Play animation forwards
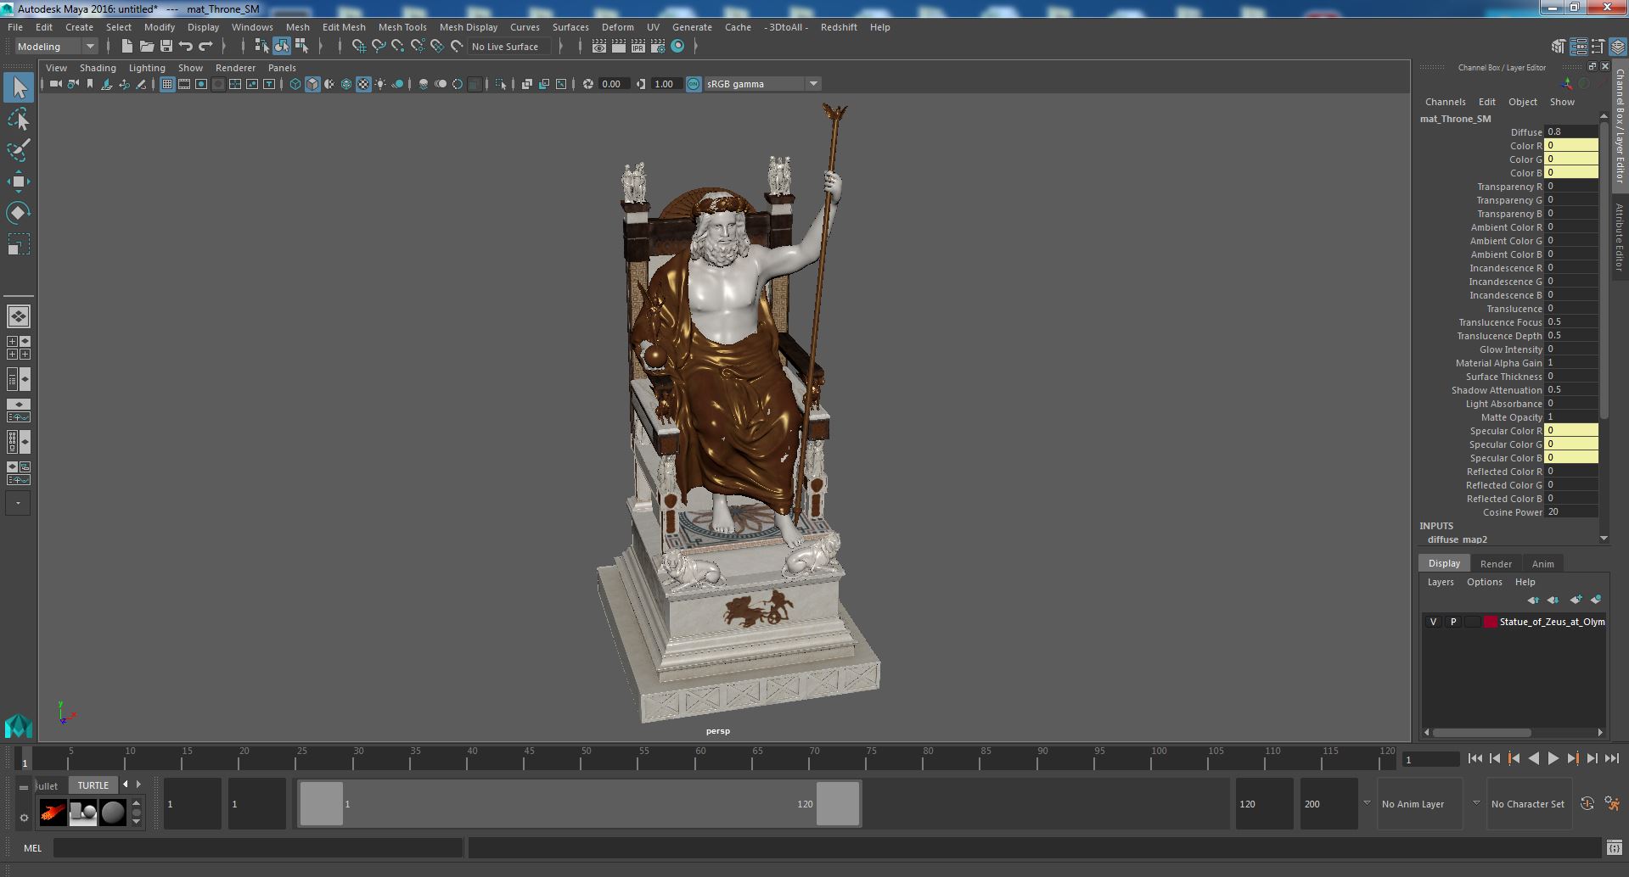The image size is (1629, 877). coord(1553,759)
